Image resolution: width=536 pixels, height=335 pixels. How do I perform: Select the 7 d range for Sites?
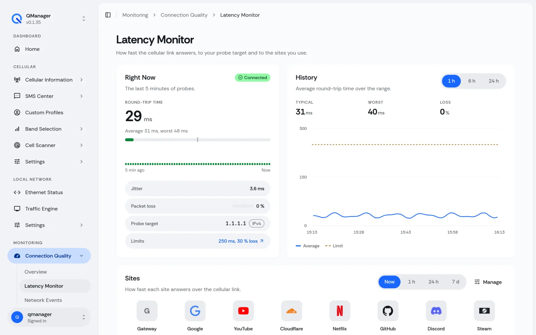click(x=455, y=282)
